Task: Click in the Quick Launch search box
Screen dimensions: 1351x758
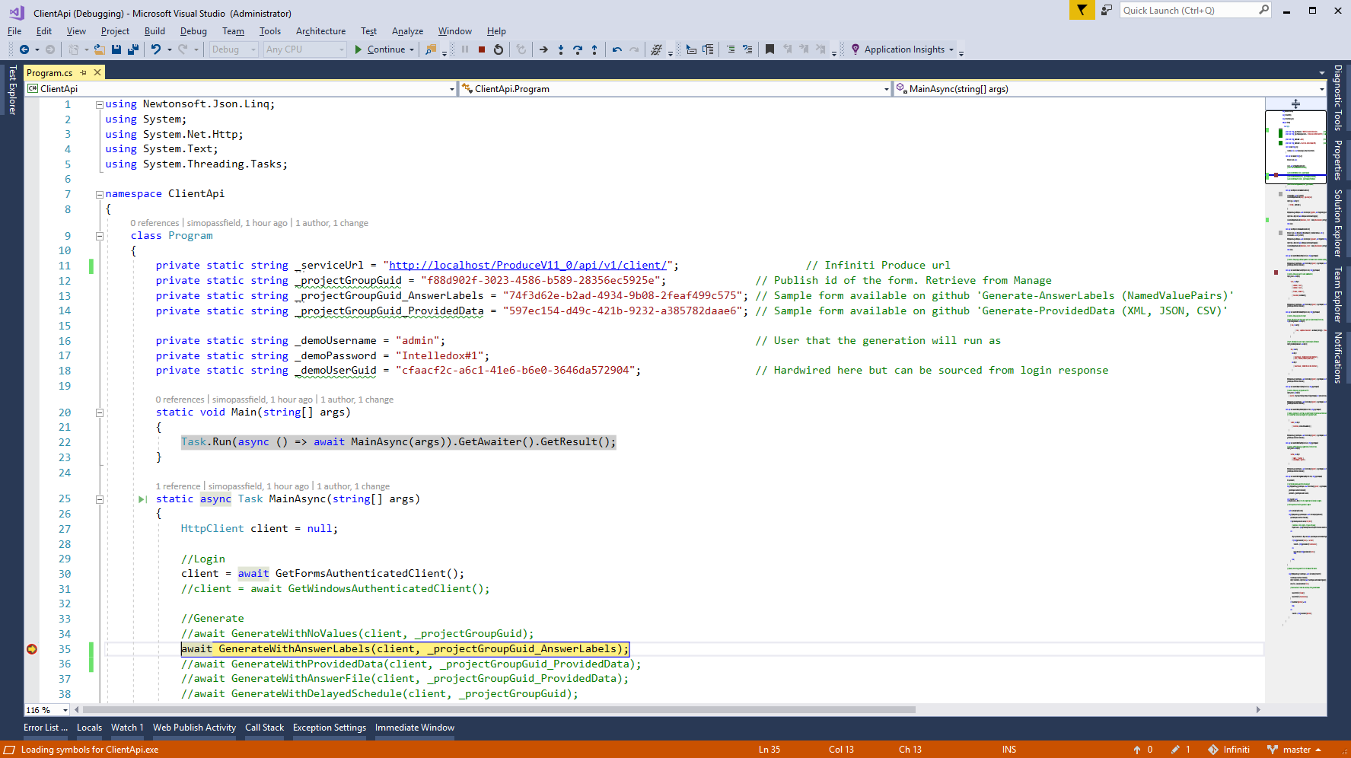Action: [1187, 10]
